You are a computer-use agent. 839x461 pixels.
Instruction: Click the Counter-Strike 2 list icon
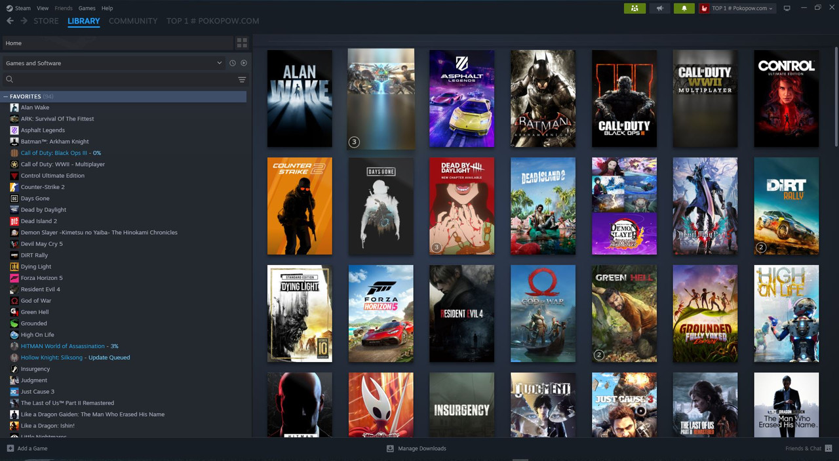(x=14, y=187)
